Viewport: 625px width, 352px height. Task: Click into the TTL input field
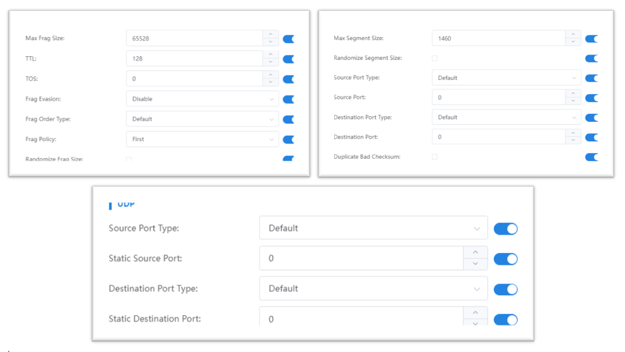coord(194,59)
